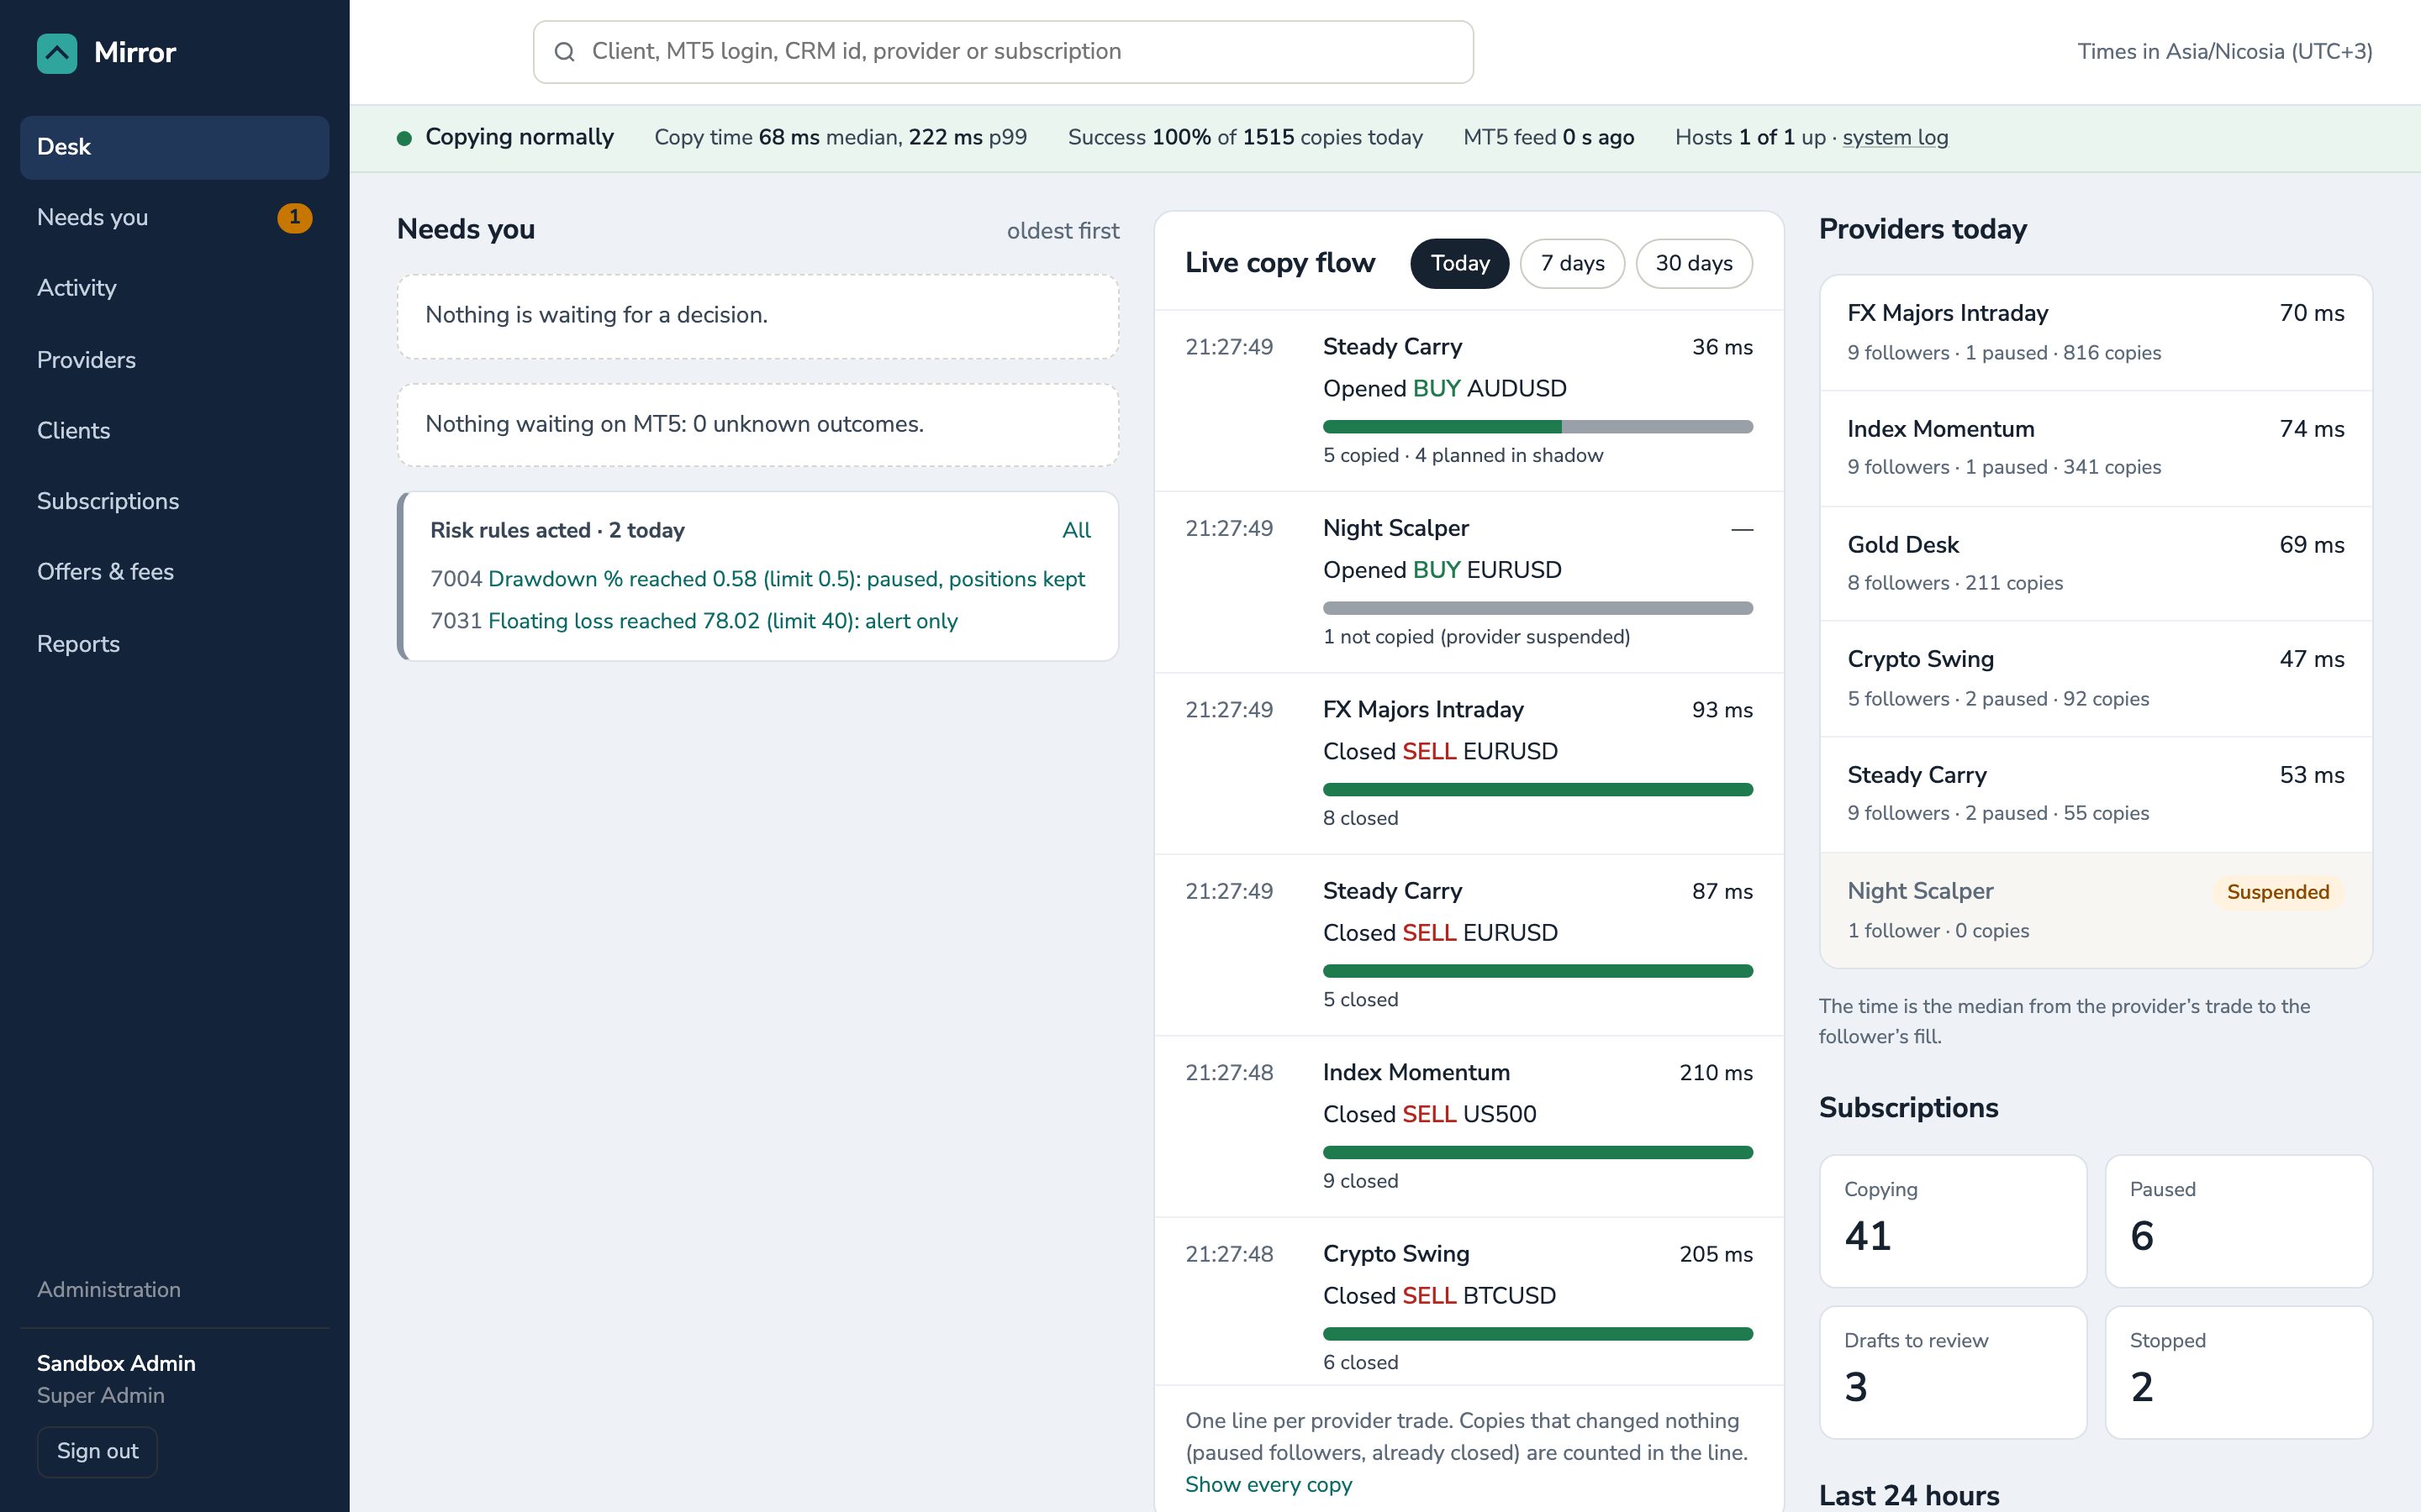Click the Show every copy link
The image size is (2421, 1512).
click(x=1269, y=1485)
